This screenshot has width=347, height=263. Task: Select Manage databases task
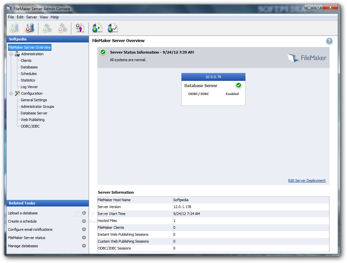pyautogui.click(x=23, y=246)
